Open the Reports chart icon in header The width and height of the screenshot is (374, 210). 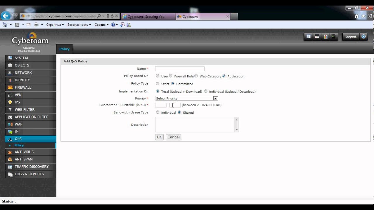pyautogui.click(x=325, y=36)
